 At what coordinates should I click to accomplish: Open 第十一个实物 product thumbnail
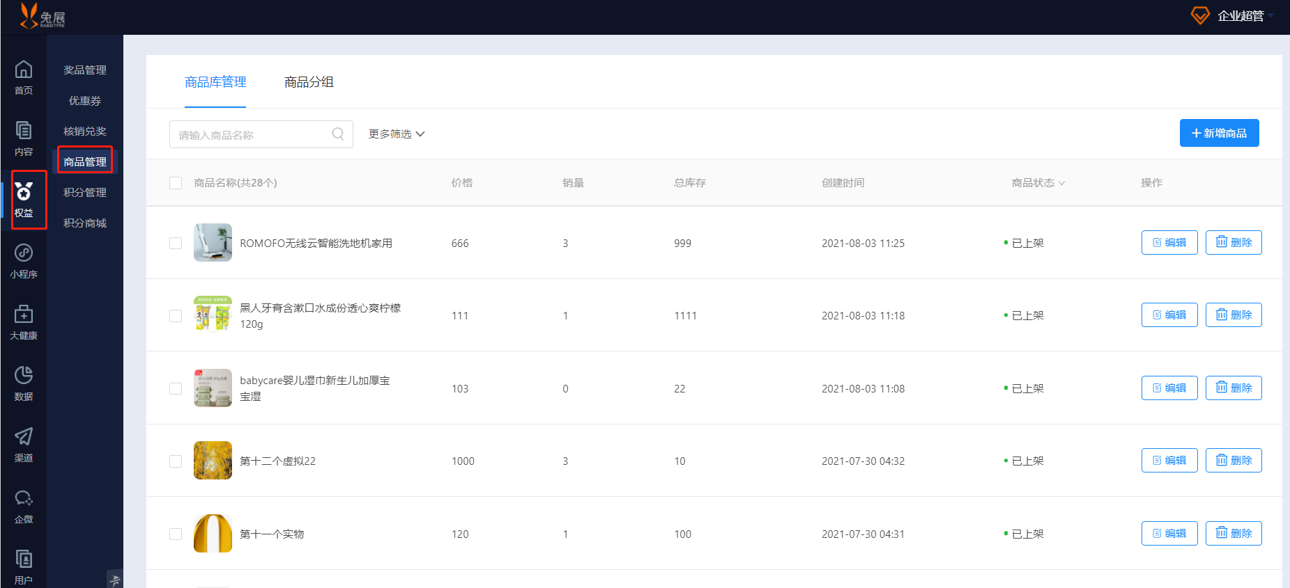point(213,533)
